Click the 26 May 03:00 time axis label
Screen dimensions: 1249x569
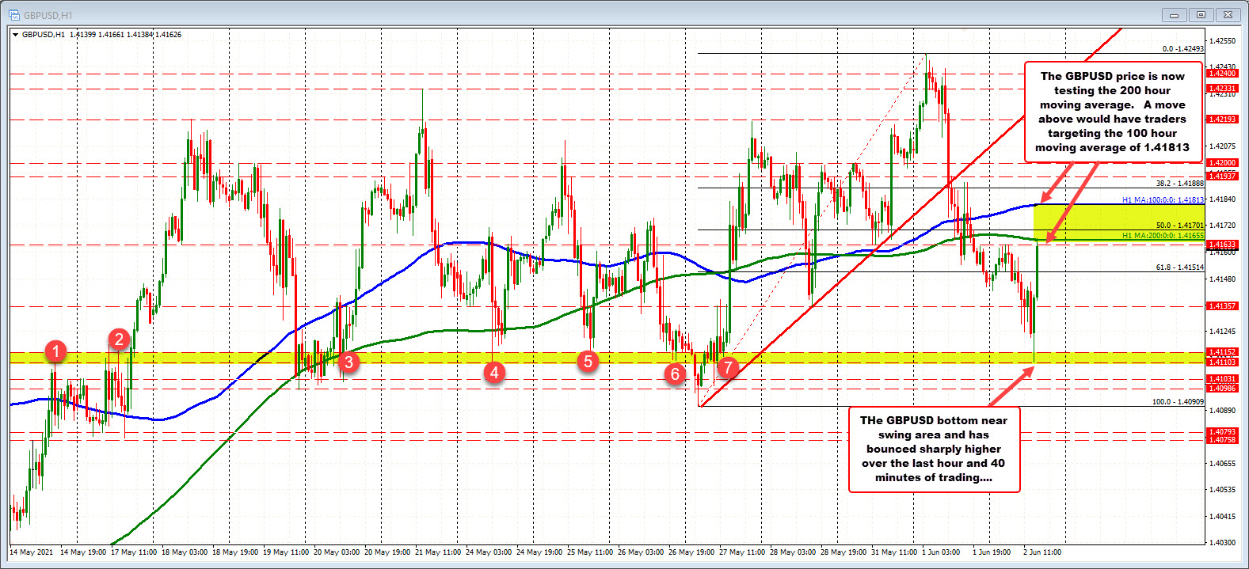pos(642,552)
